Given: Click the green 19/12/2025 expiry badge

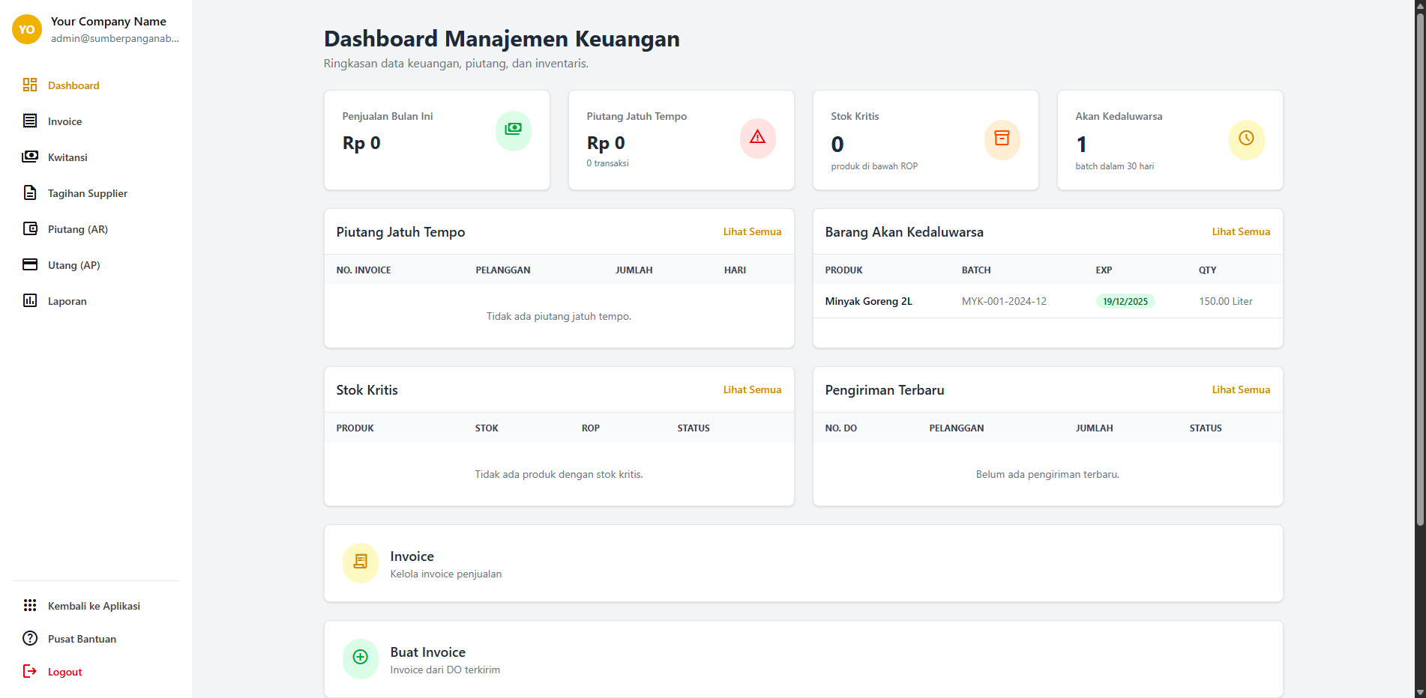Looking at the screenshot, I should point(1125,300).
